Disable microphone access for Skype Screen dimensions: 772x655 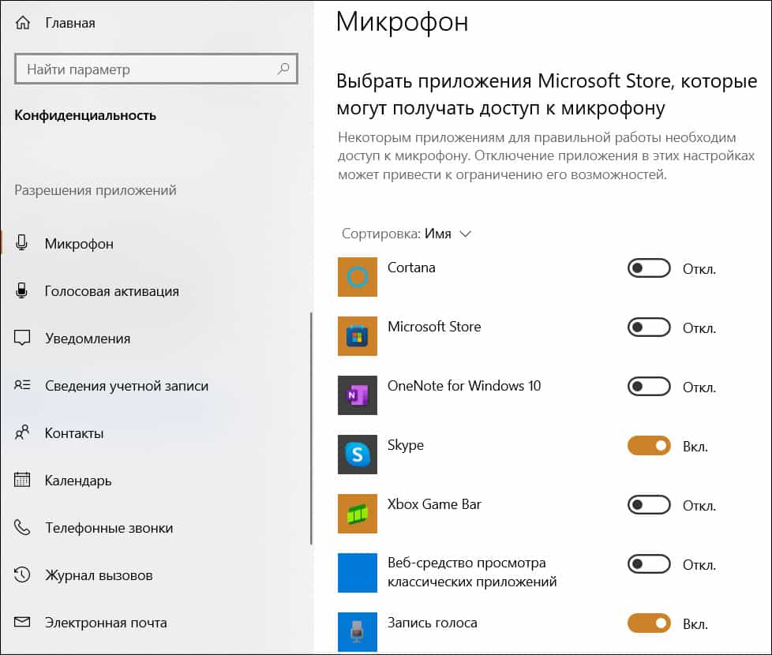pyautogui.click(x=648, y=446)
